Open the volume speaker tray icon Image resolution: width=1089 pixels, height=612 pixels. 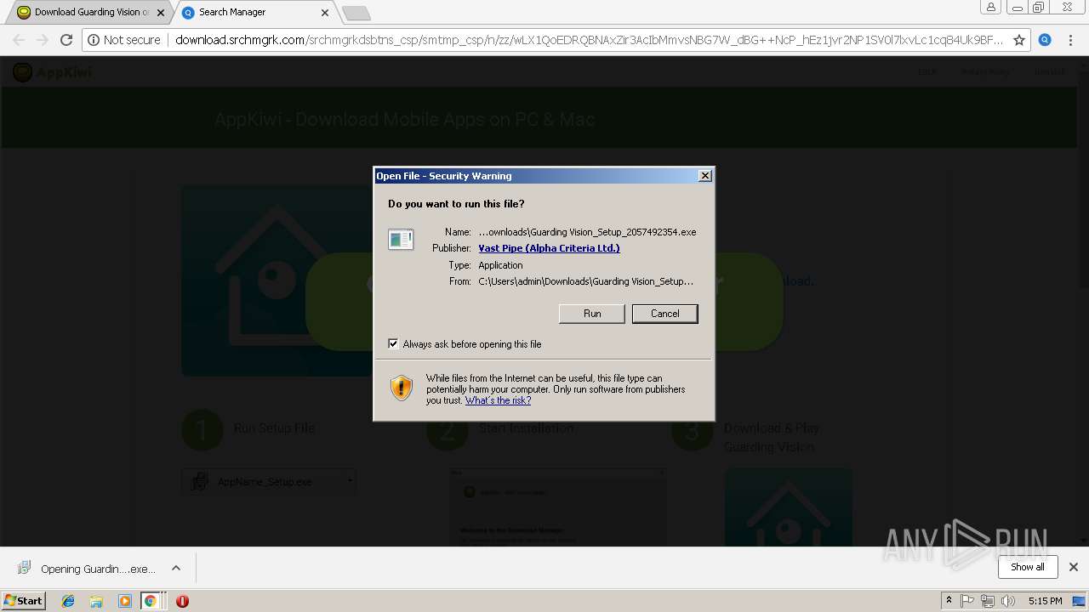(1008, 601)
